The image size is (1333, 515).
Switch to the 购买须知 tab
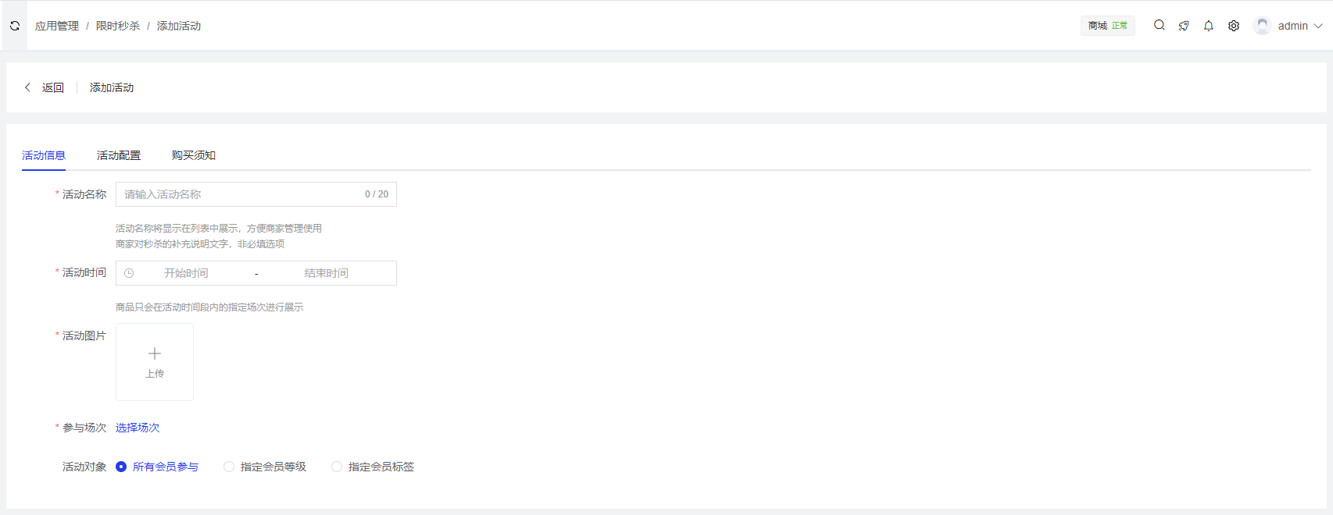click(x=194, y=155)
